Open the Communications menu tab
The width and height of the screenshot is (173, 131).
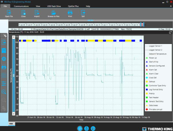coord(21,6)
